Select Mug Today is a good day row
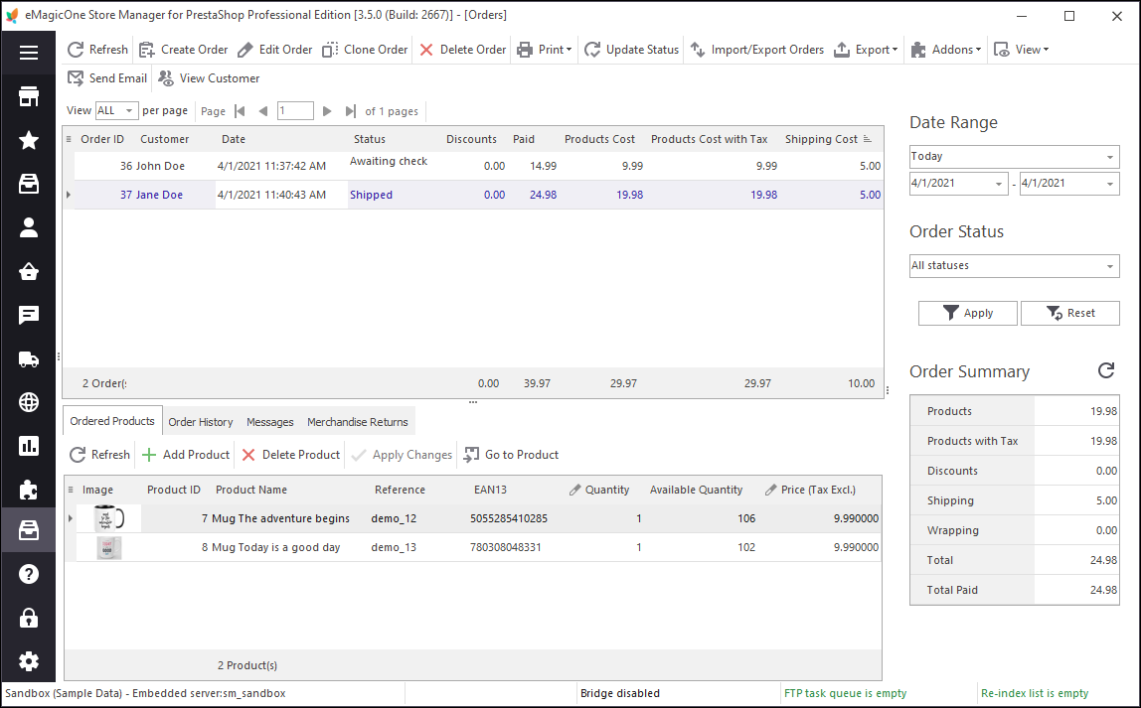Viewport: 1141px width, 708px height. click(478, 547)
